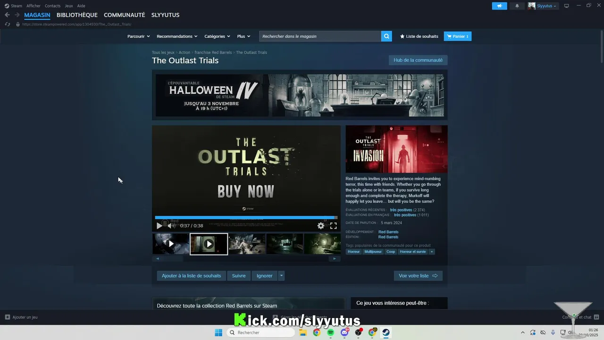604x340 pixels.
Task: Click Ajouter à la liste de souhaits
Action: 191,276
